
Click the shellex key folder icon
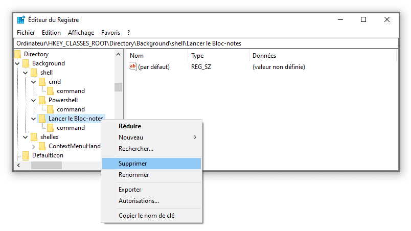(x=34, y=137)
